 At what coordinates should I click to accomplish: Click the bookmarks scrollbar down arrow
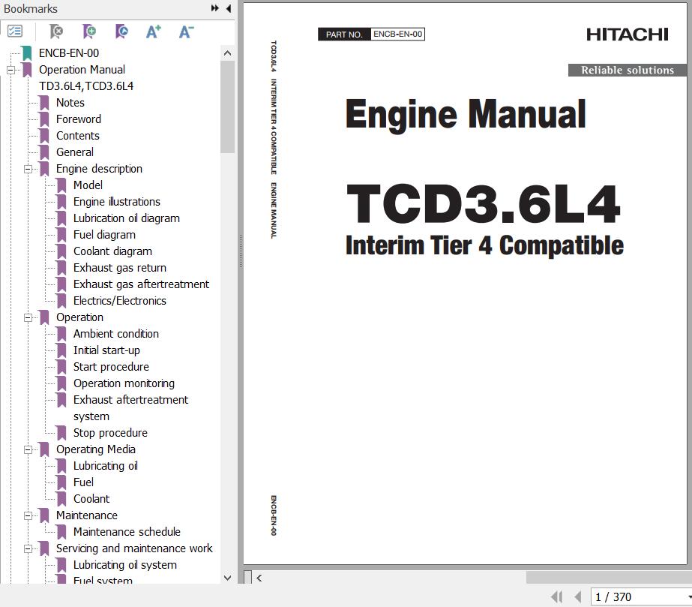tap(228, 578)
